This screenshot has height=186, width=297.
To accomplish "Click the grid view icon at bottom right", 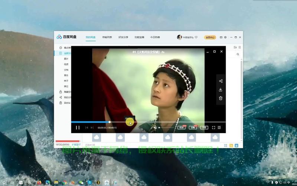I will click(226, 145).
